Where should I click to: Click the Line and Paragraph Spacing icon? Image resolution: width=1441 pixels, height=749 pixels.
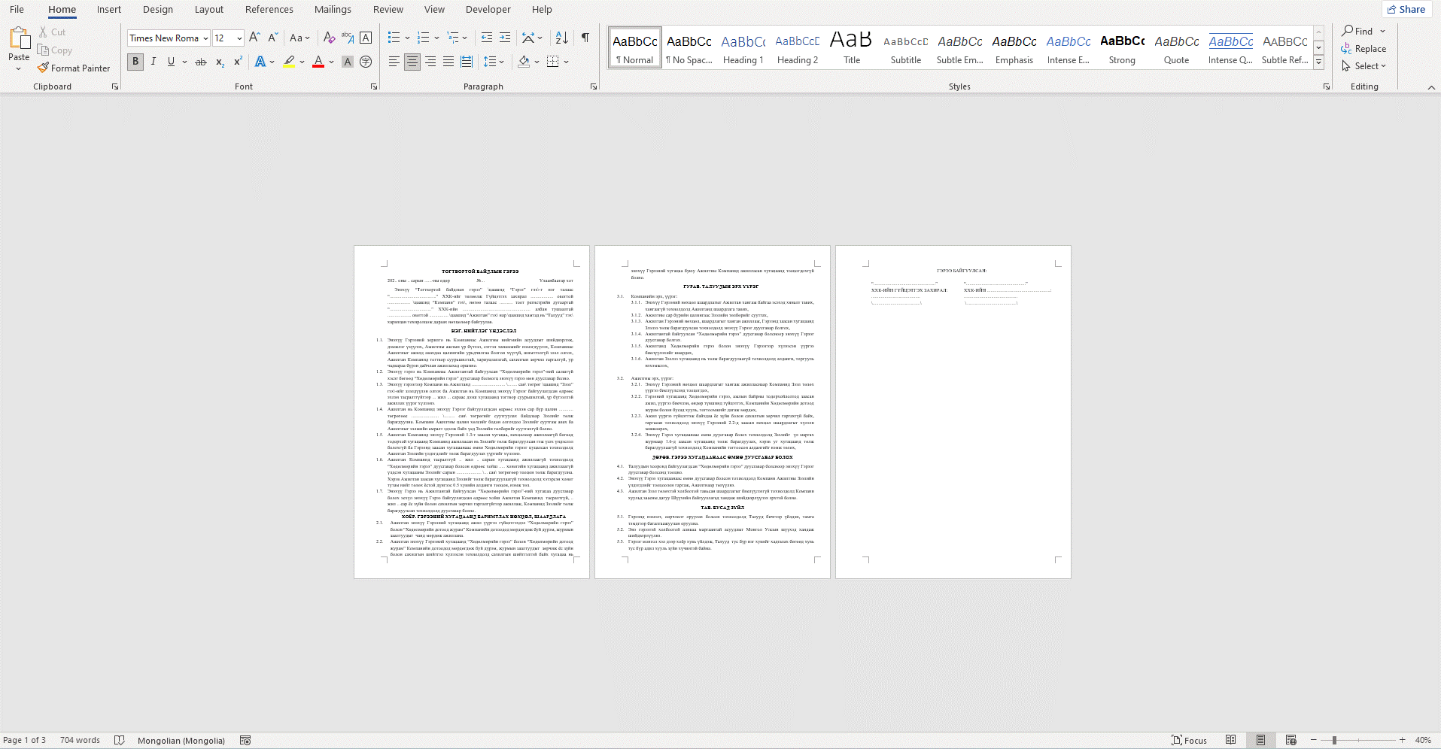pos(489,62)
